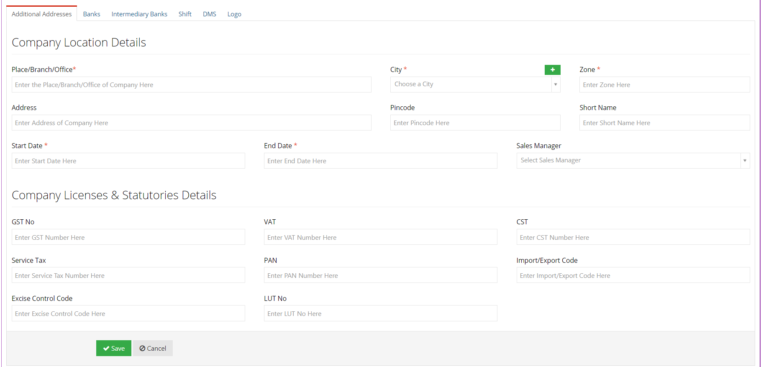Select the Import/Export Code field
The width and height of the screenshot is (761, 367).
point(633,275)
